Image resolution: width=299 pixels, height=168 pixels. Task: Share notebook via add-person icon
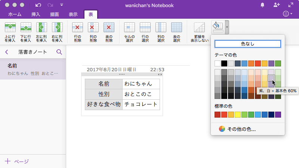277,5
